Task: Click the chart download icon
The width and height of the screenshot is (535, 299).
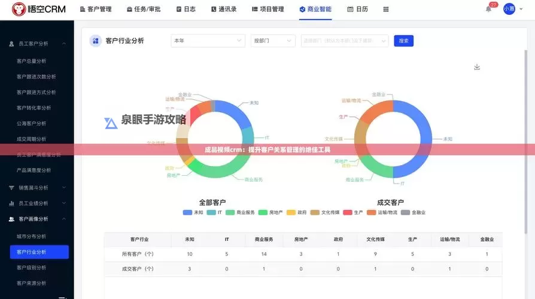Action: [x=477, y=67]
